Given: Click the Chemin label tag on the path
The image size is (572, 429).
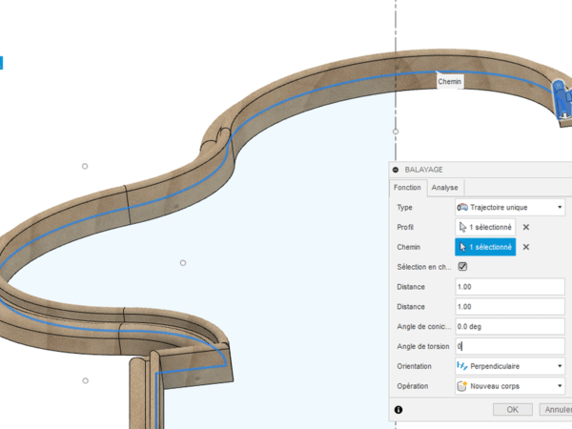Looking at the screenshot, I should tap(450, 82).
